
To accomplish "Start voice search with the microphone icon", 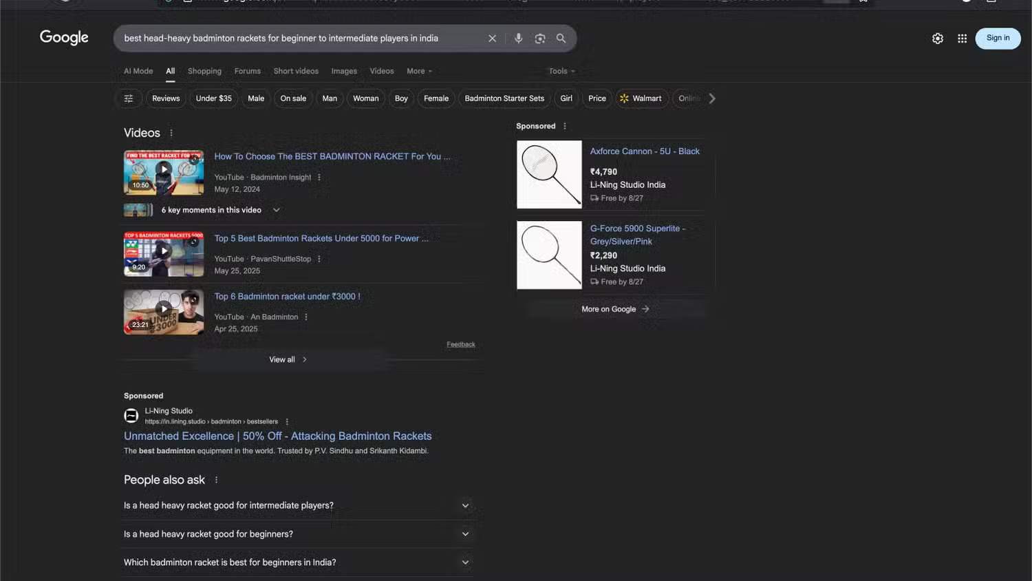I will click(x=518, y=38).
